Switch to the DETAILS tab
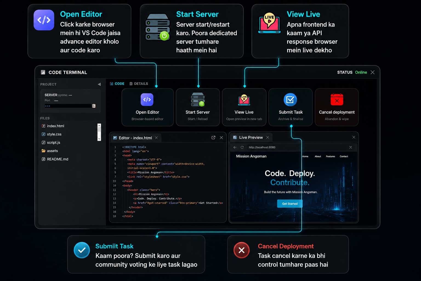421x281 pixels. click(139, 84)
